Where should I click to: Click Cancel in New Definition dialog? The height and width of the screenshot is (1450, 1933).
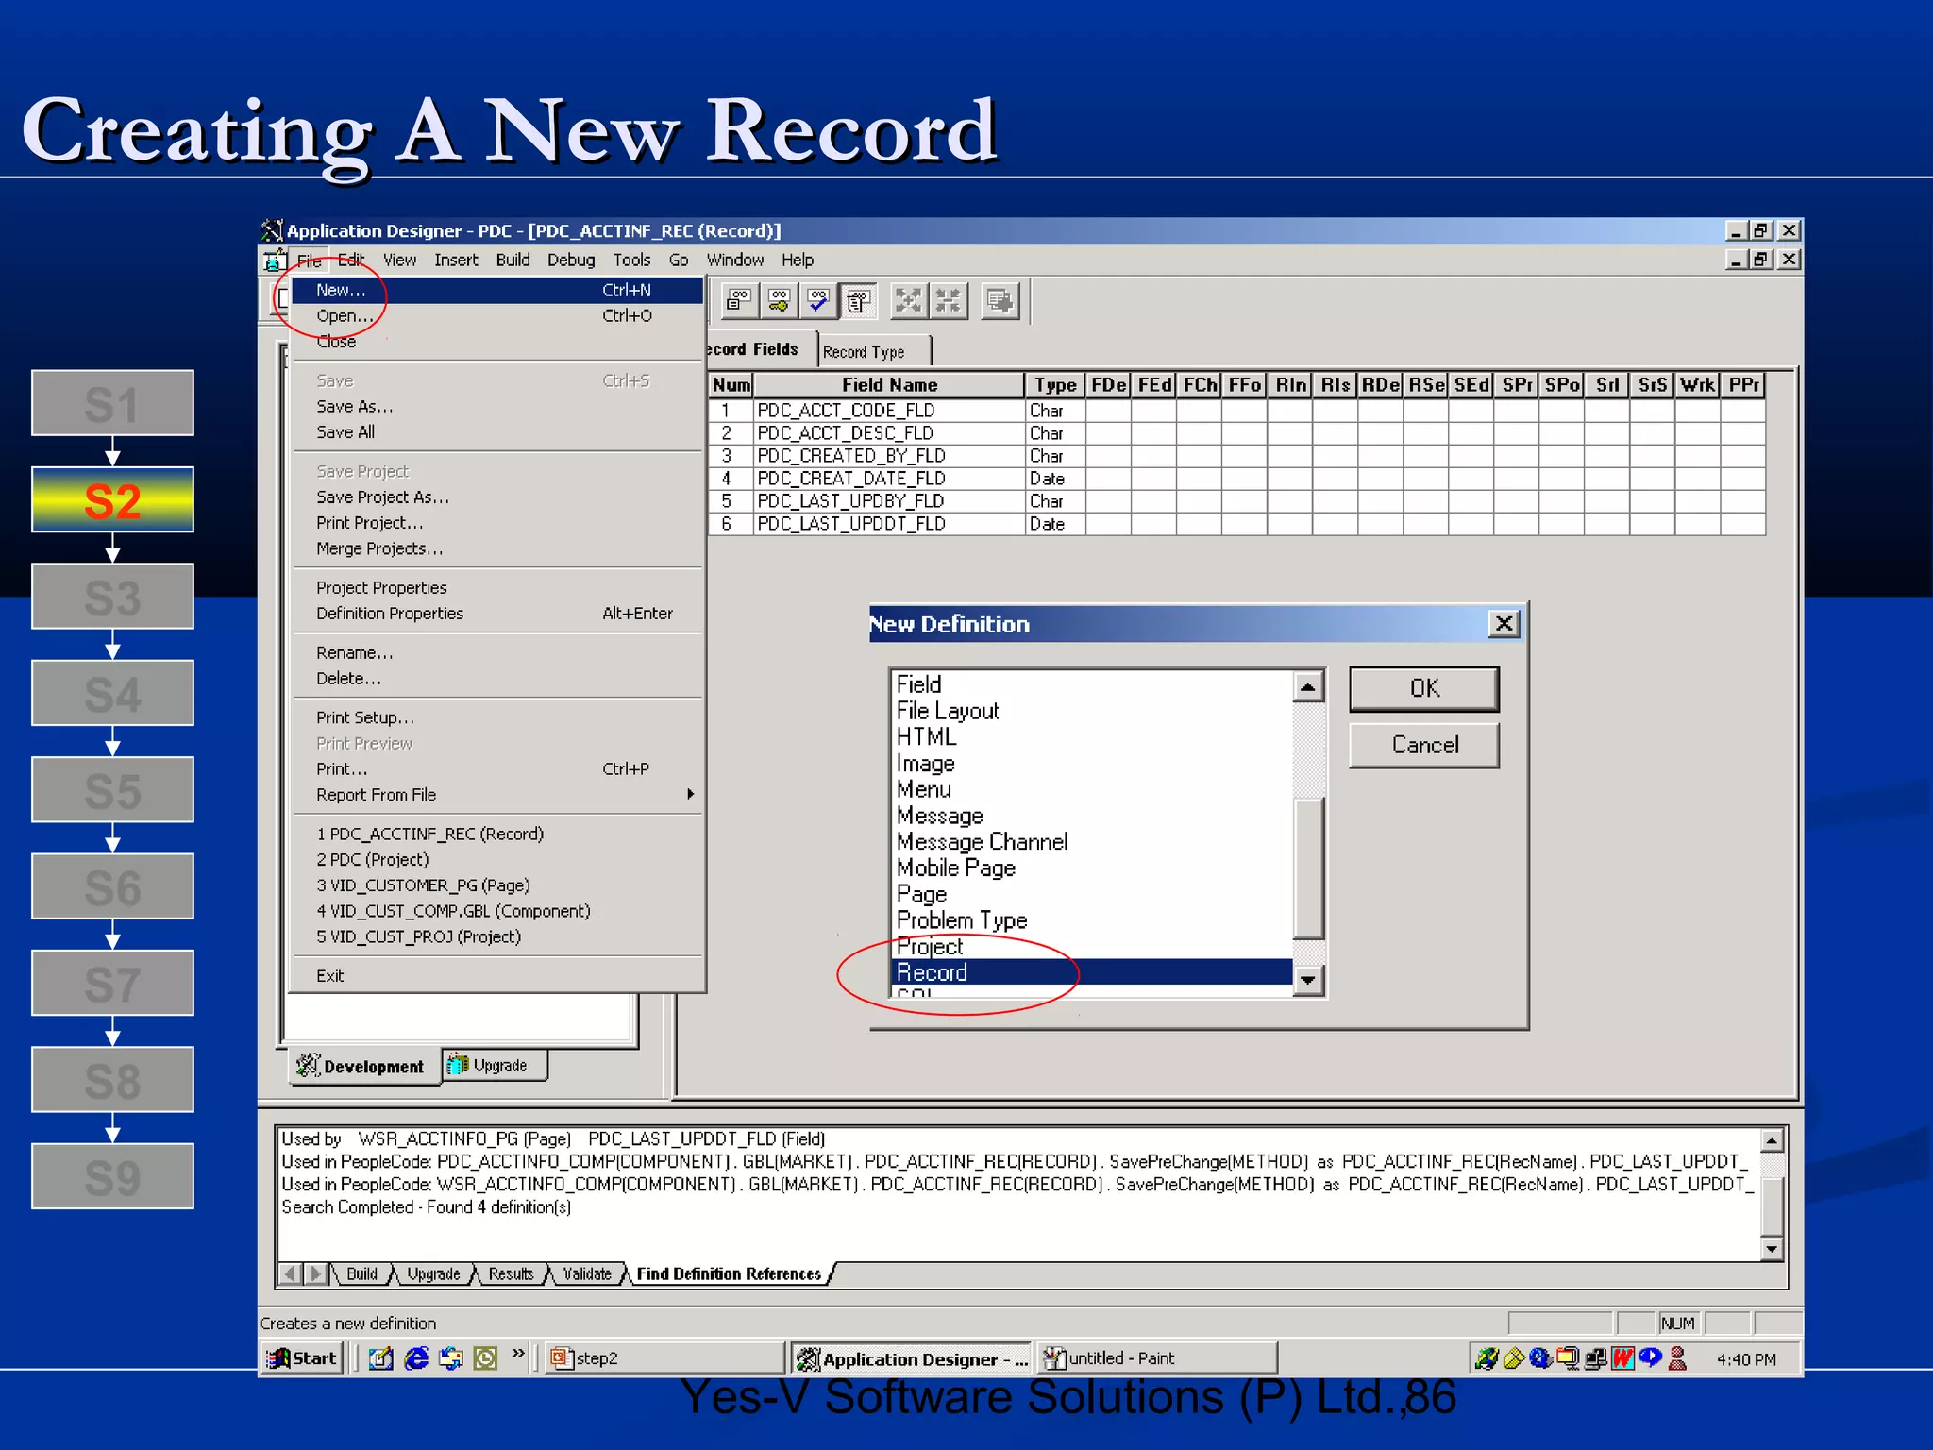(1424, 746)
